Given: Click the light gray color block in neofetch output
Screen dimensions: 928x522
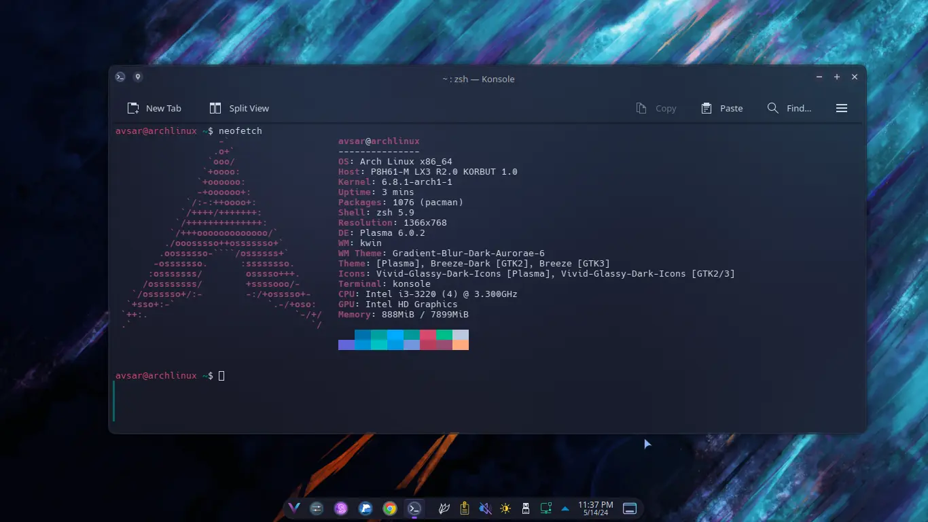Looking at the screenshot, I should coord(461,334).
